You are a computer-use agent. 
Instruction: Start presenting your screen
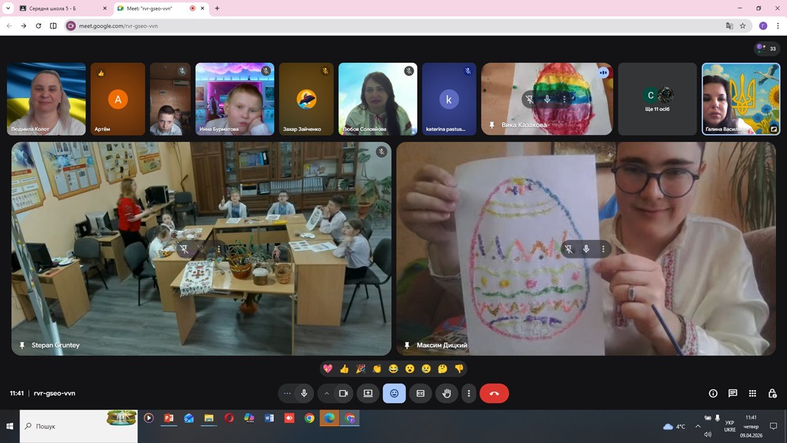coord(368,393)
